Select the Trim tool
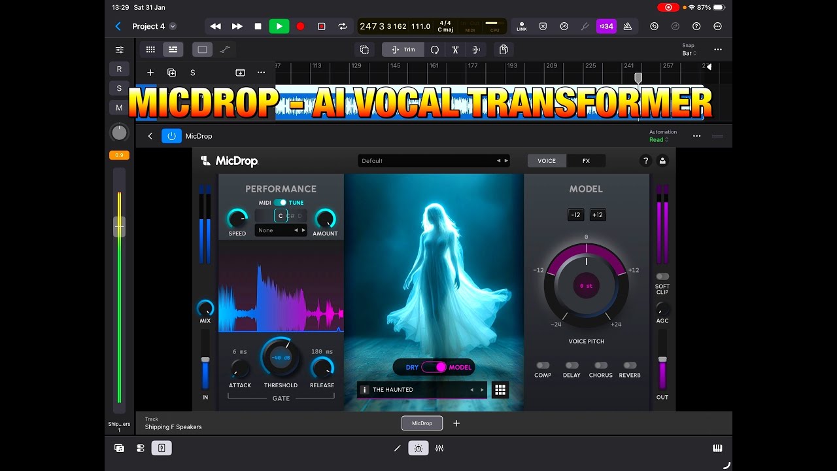 403,50
